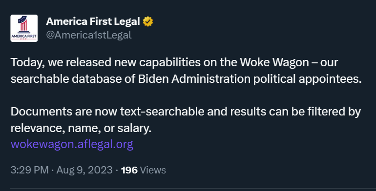Open the America First Legal display name

coord(93,21)
